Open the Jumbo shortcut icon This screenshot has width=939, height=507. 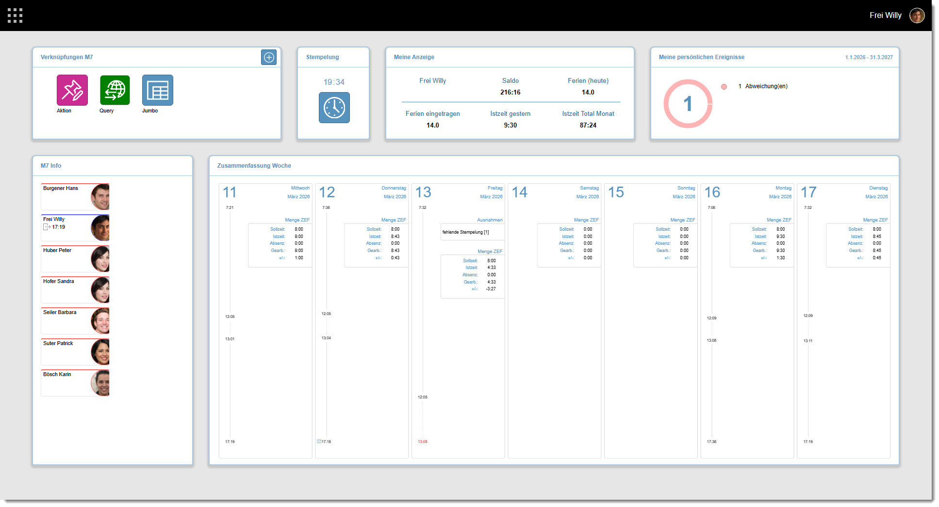coord(157,90)
